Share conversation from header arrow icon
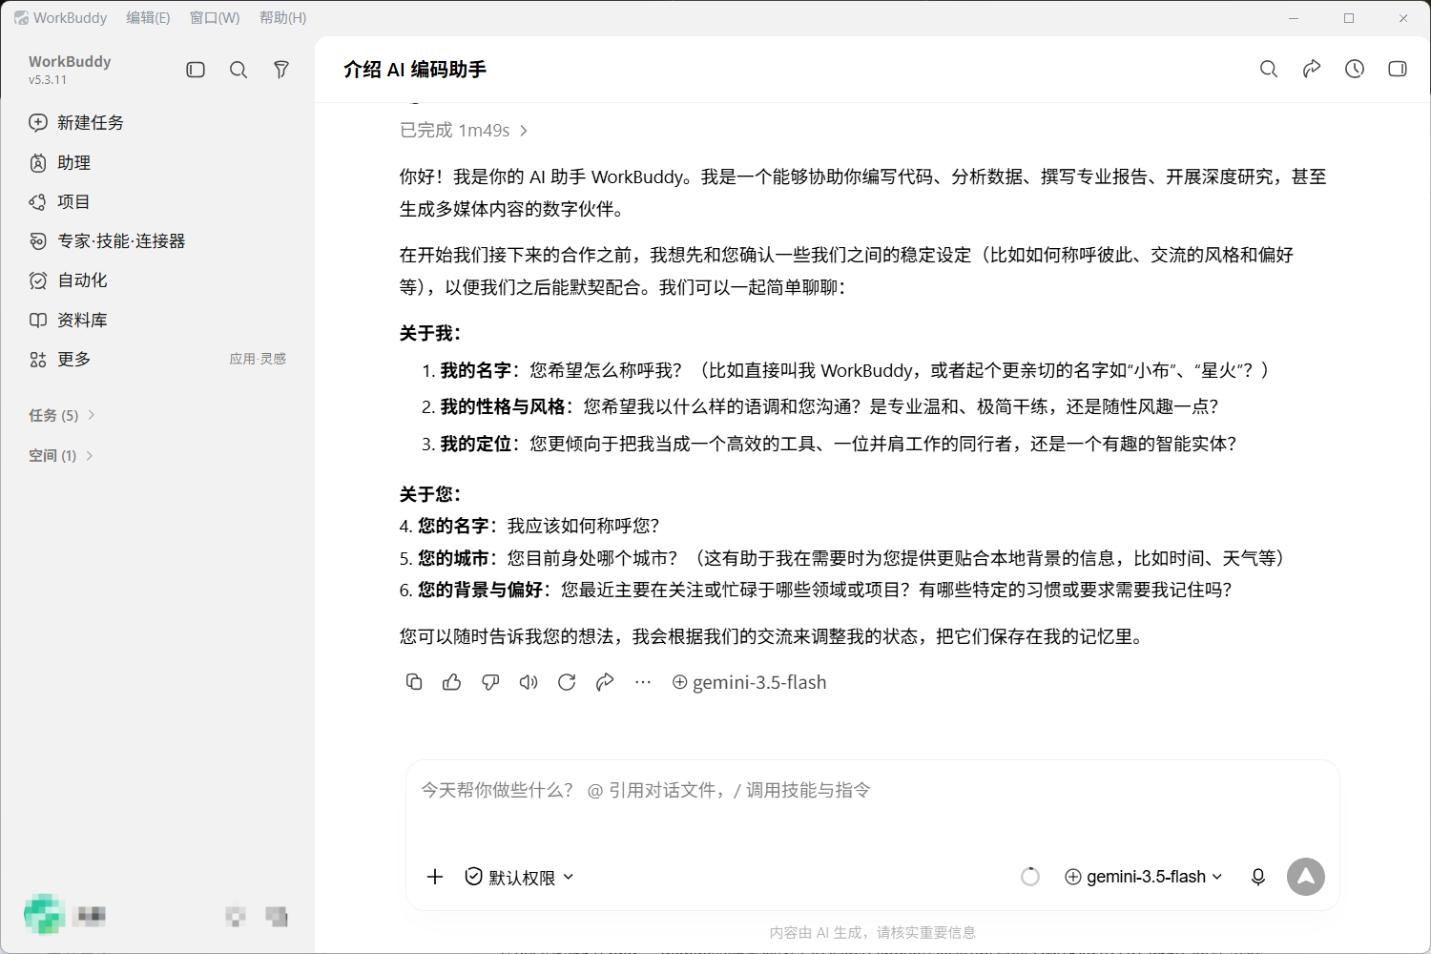 click(x=1312, y=69)
